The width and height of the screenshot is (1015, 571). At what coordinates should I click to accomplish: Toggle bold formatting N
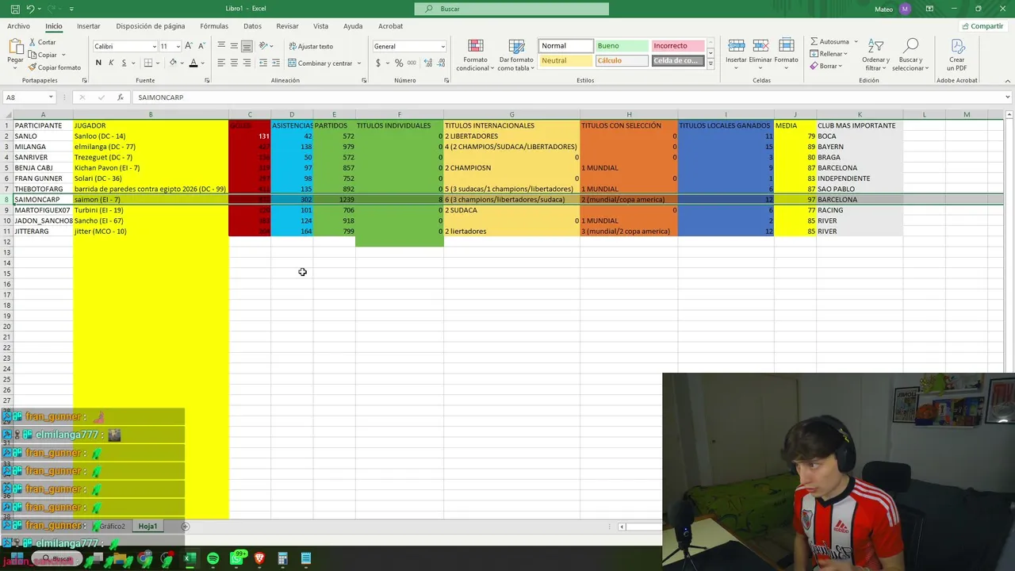(98, 63)
